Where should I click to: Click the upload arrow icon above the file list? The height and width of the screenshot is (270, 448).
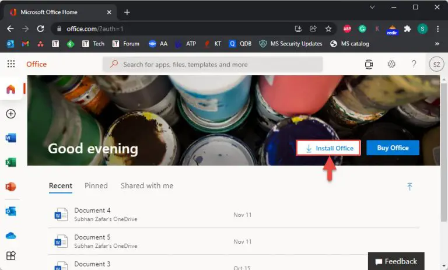(409, 187)
